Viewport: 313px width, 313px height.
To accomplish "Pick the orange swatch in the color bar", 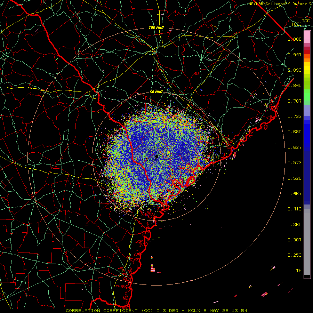I will [307, 60].
